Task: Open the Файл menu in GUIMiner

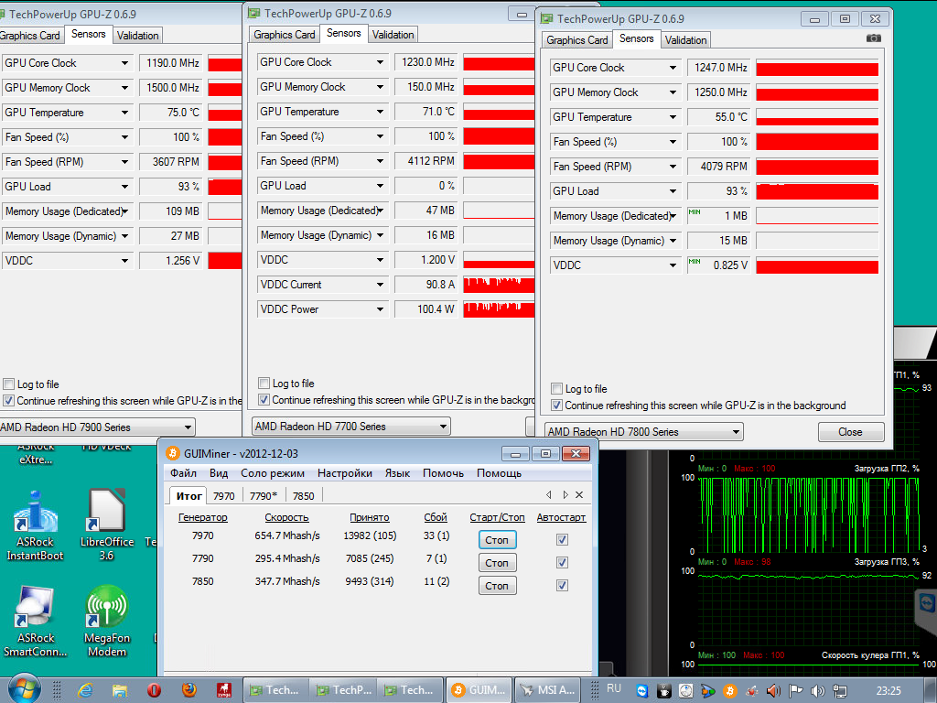Action: pyautogui.click(x=183, y=473)
